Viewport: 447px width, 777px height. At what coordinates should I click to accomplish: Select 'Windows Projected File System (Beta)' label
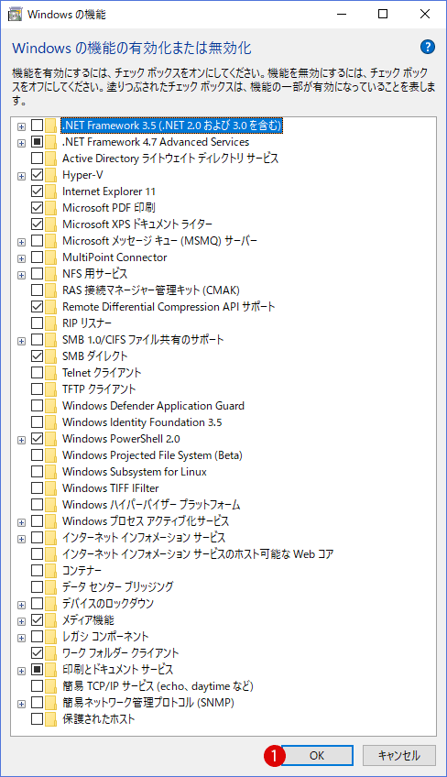[x=152, y=454]
